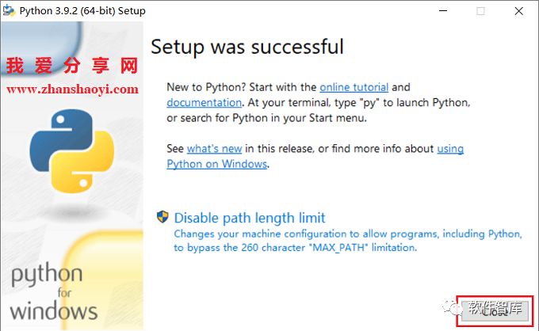Viewport: 539px width, 331px height.
Task: Click the Python installer title bar icon
Action: (x=9, y=11)
